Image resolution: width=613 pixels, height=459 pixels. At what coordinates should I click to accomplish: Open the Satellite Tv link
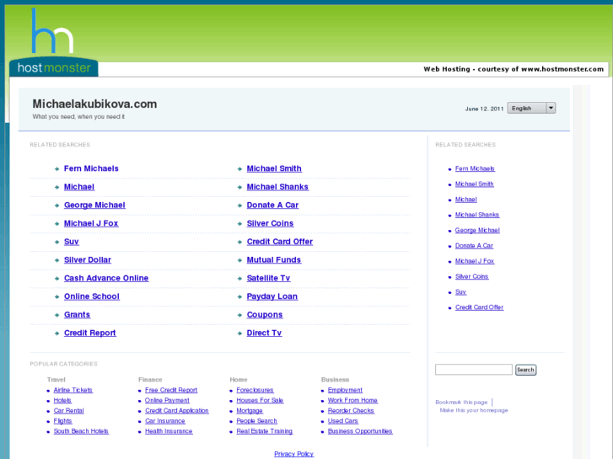pos(269,278)
